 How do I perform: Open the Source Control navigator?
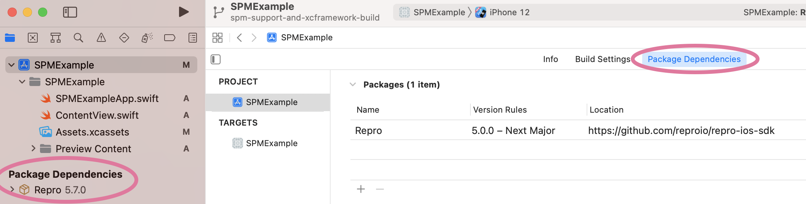pyautogui.click(x=33, y=38)
